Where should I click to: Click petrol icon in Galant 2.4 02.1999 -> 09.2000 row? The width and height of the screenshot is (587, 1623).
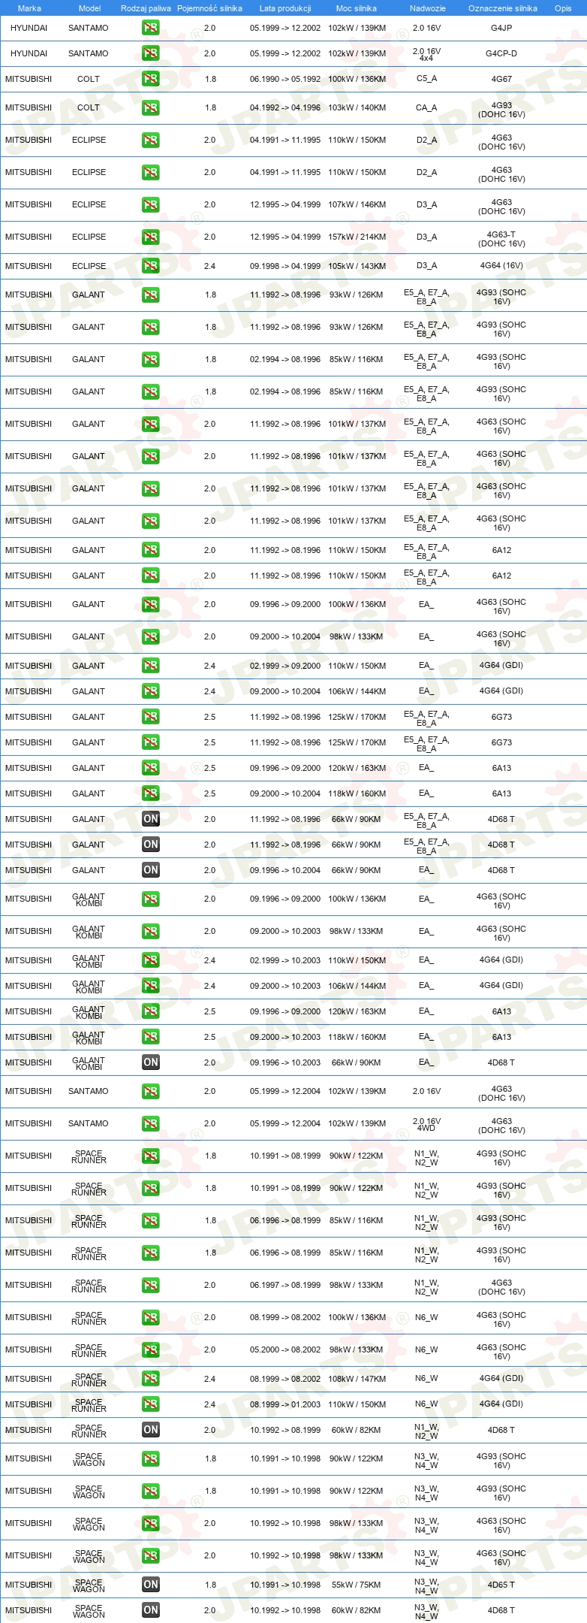point(150,666)
